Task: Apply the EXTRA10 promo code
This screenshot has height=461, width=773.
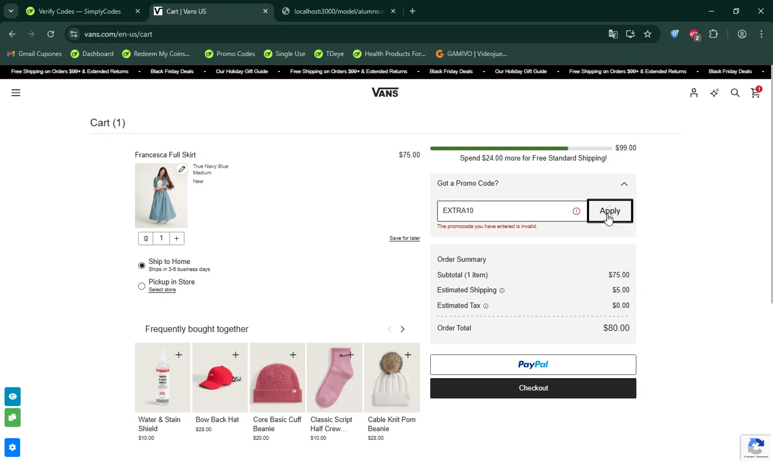Action: [610, 211]
